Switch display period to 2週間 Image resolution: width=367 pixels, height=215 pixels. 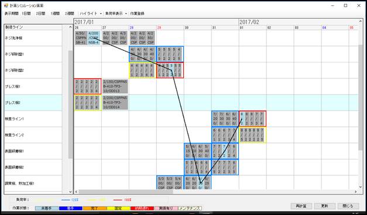[70, 13]
